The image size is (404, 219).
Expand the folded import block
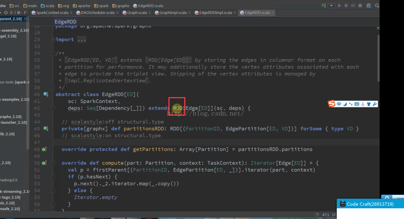[53, 40]
